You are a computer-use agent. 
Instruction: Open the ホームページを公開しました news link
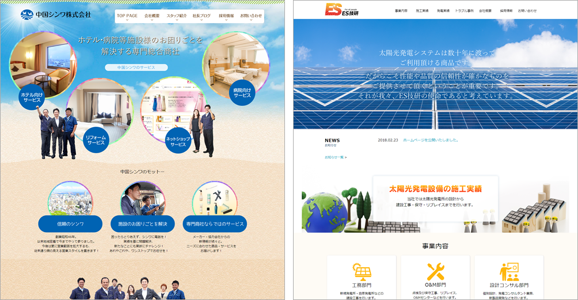[431, 140]
